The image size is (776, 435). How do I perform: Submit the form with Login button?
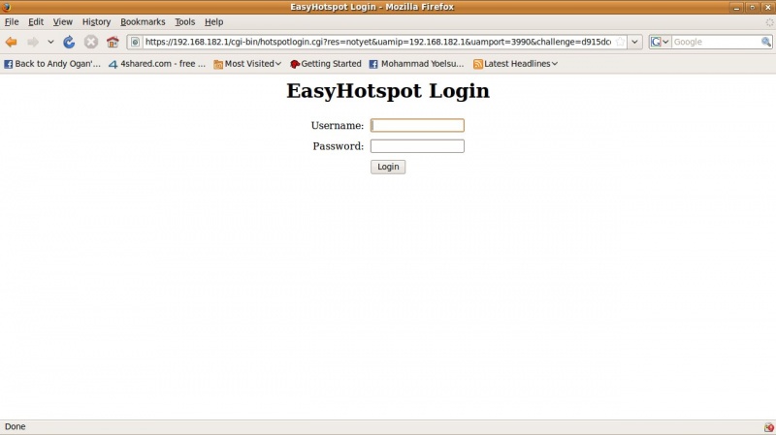388,167
